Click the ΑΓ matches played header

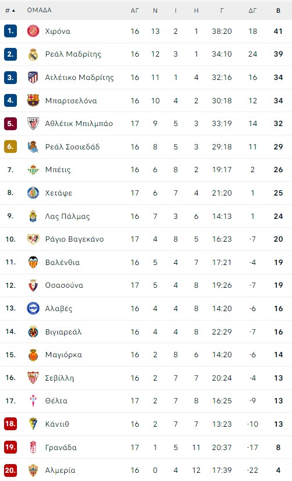(135, 11)
